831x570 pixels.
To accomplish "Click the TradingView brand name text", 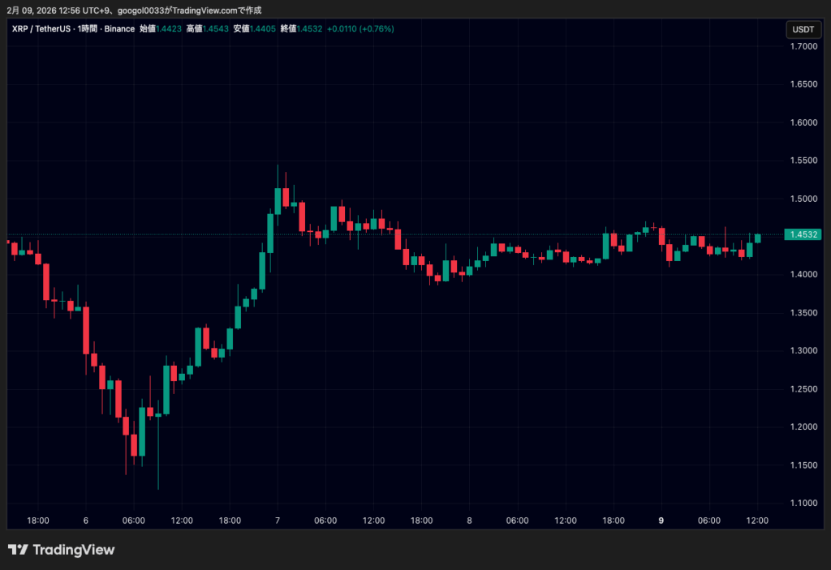I will point(73,550).
